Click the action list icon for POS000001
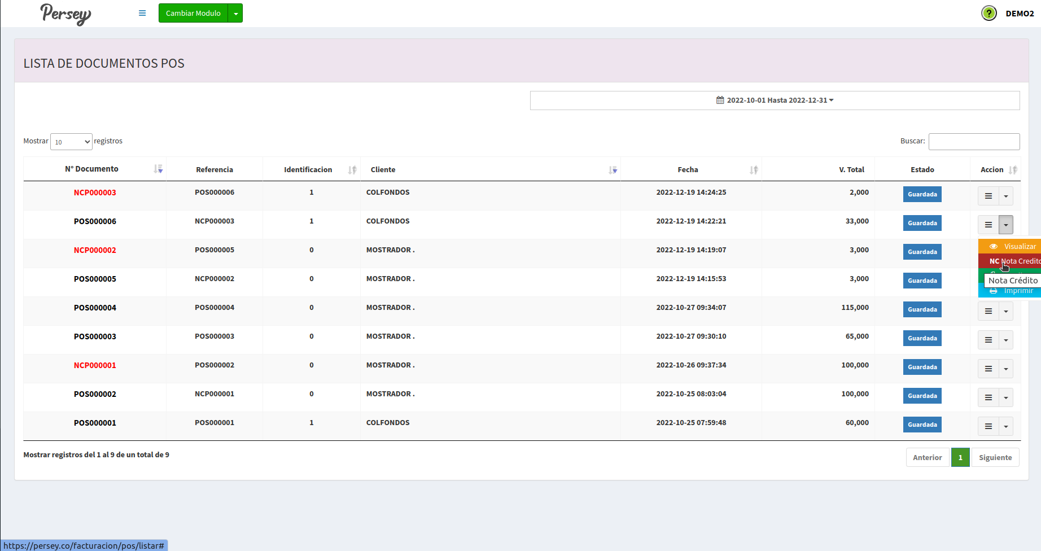This screenshot has width=1041, height=551. (x=988, y=426)
